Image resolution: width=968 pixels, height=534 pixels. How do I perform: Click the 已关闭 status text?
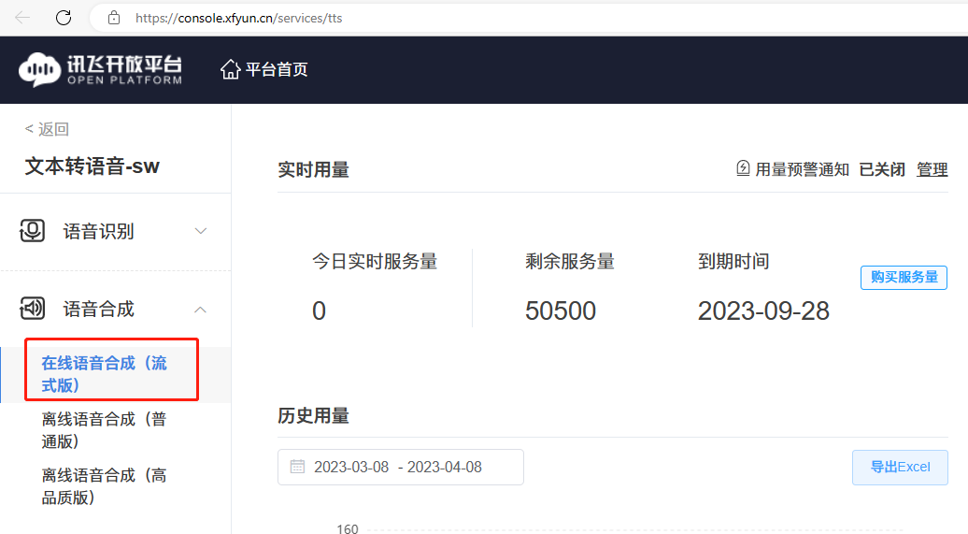[x=882, y=169]
